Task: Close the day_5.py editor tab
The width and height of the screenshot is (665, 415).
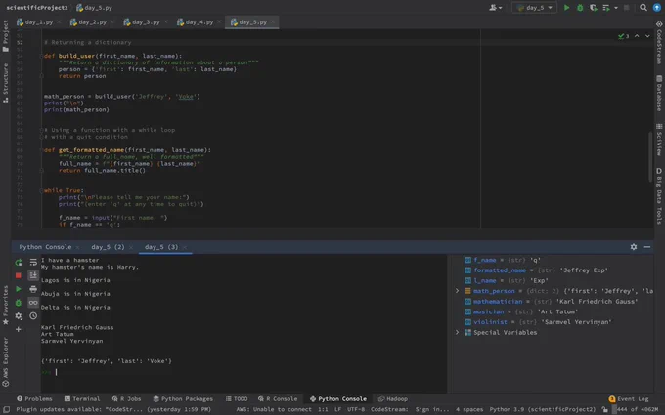Action: click(x=273, y=22)
